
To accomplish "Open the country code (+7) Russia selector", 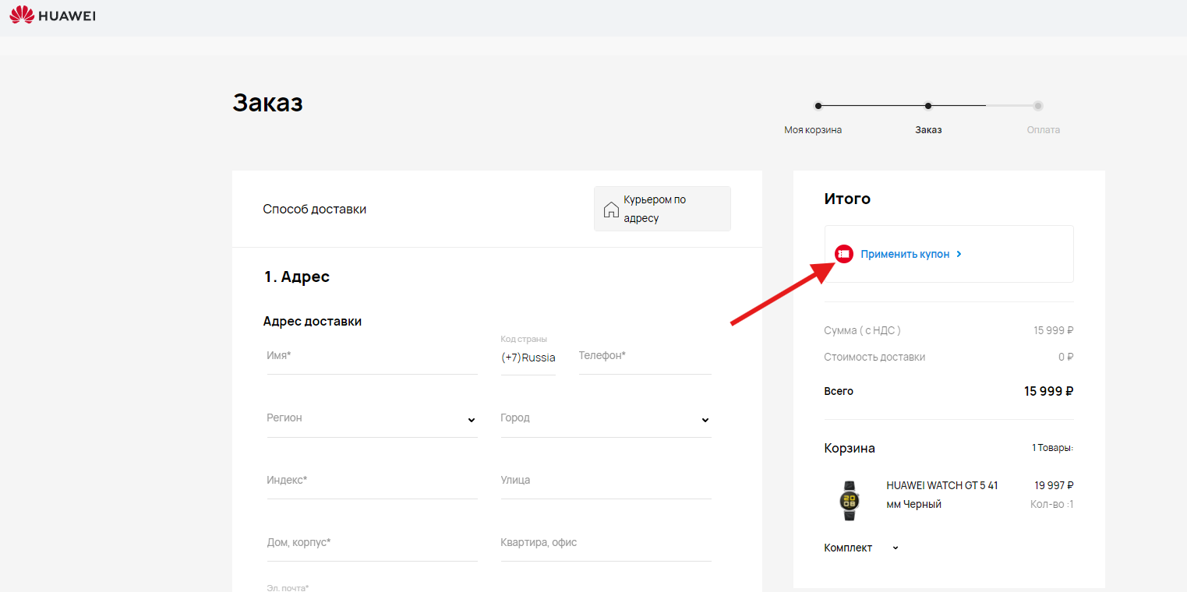I will 528,358.
